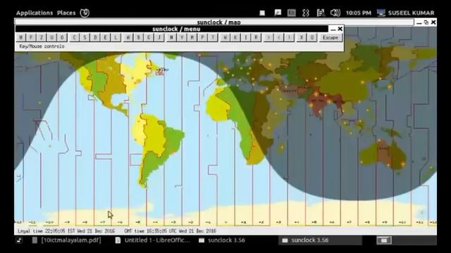Click the 10:05 PM clock
The height and width of the screenshot is (253, 451).
pos(359,13)
